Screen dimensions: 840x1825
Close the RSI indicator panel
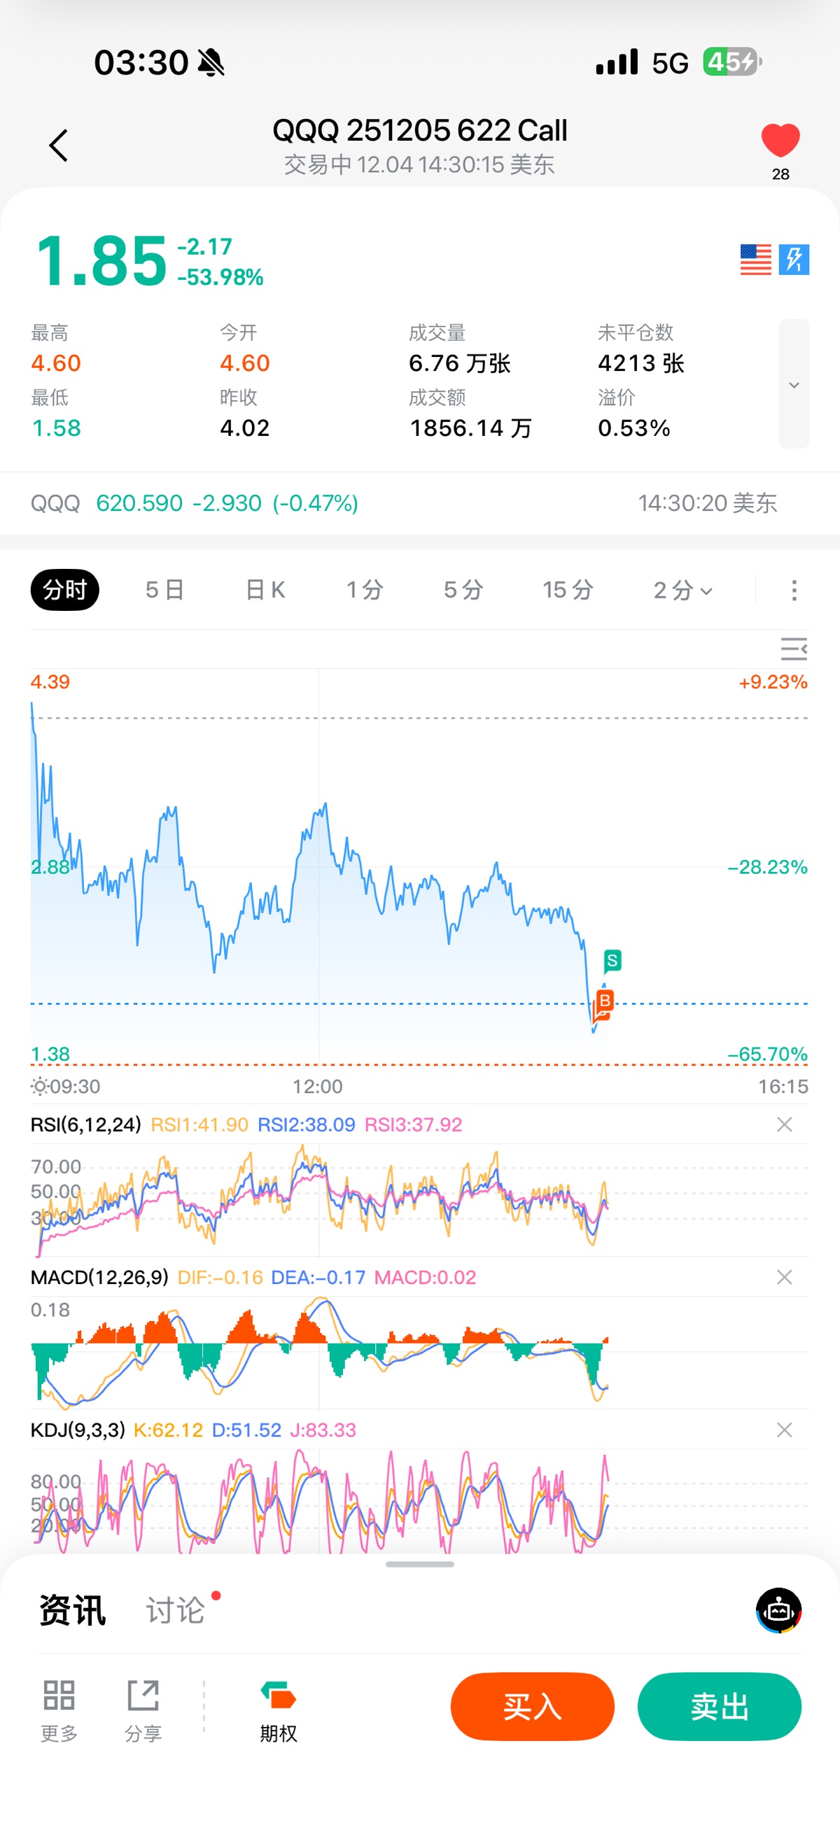click(784, 1125)
